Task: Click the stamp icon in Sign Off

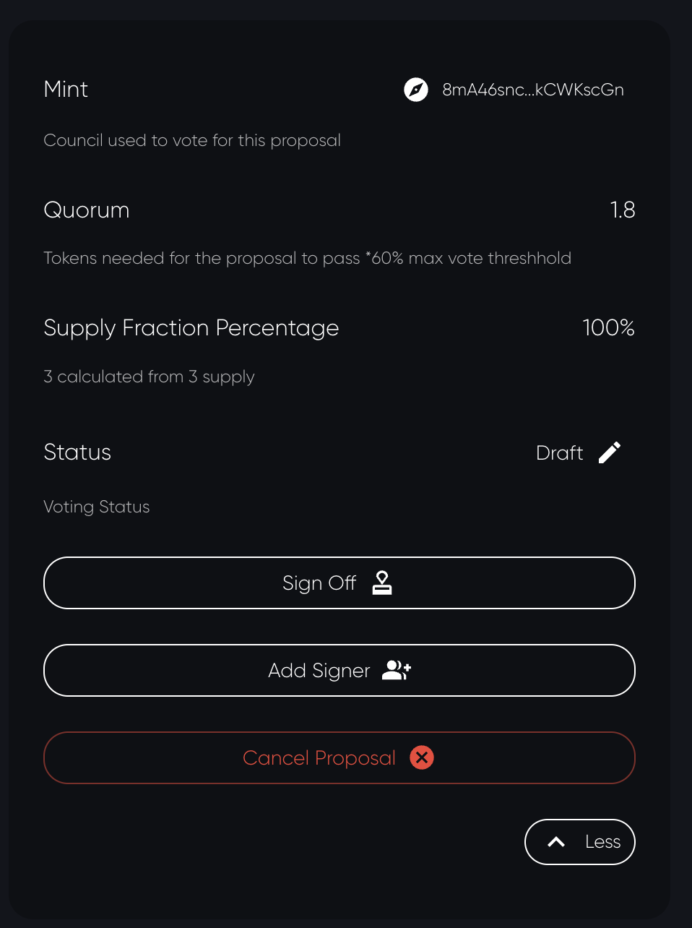Action: pos(382,583)
